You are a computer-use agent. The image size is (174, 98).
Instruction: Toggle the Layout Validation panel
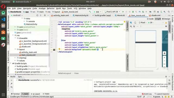(x=172, y=33)
